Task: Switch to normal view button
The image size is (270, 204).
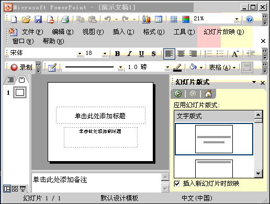Action: (x=7, y=189)
